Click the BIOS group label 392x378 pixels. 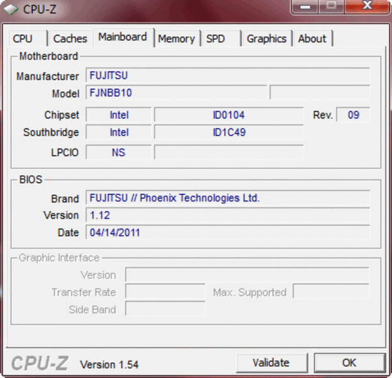pos(31,180)
